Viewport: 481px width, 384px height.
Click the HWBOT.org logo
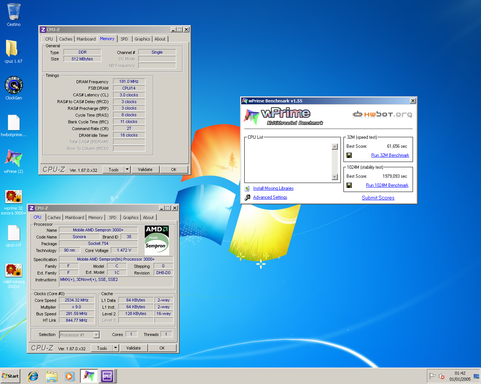[382, 114]
